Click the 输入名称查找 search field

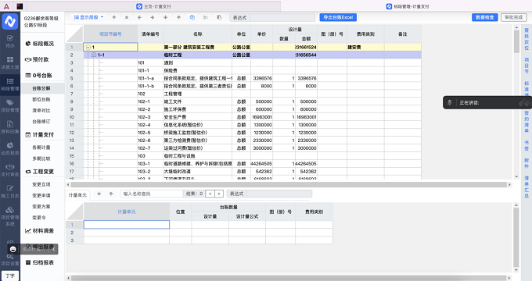[151, 194]
